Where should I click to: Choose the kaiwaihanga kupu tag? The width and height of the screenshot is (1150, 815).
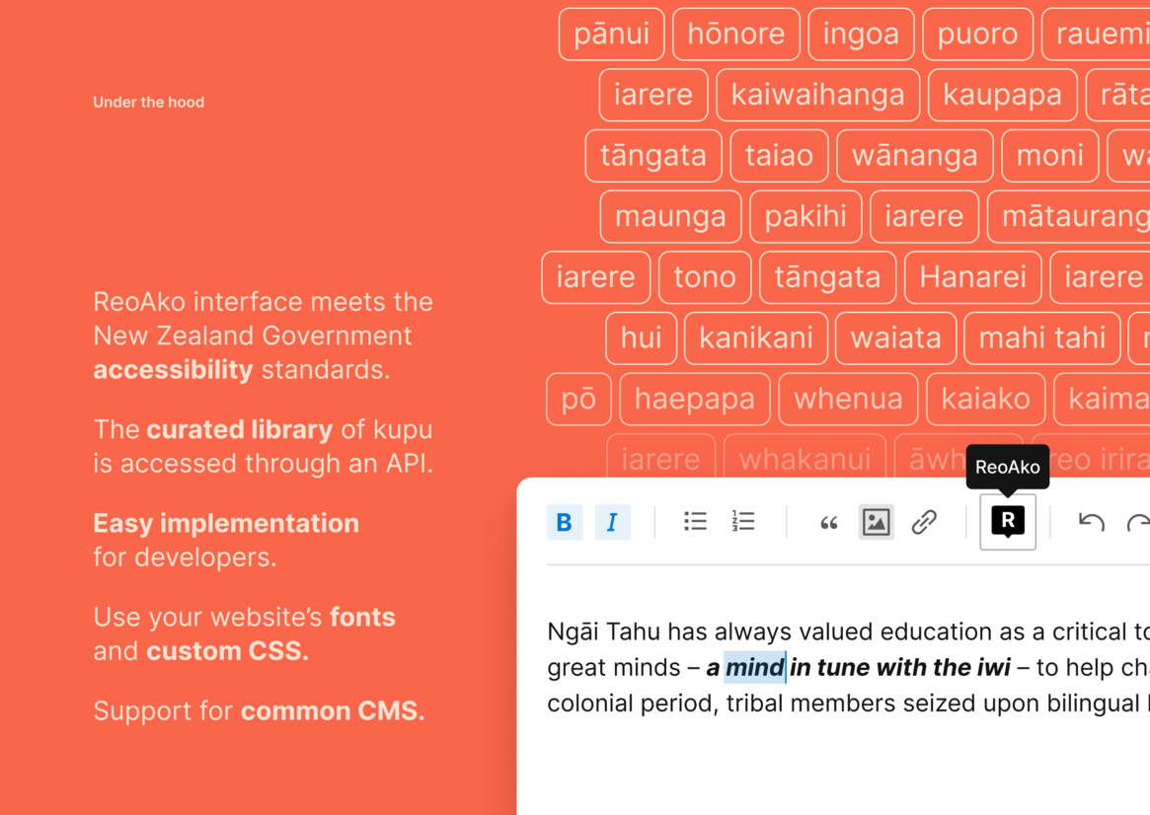tap(817, 95)
